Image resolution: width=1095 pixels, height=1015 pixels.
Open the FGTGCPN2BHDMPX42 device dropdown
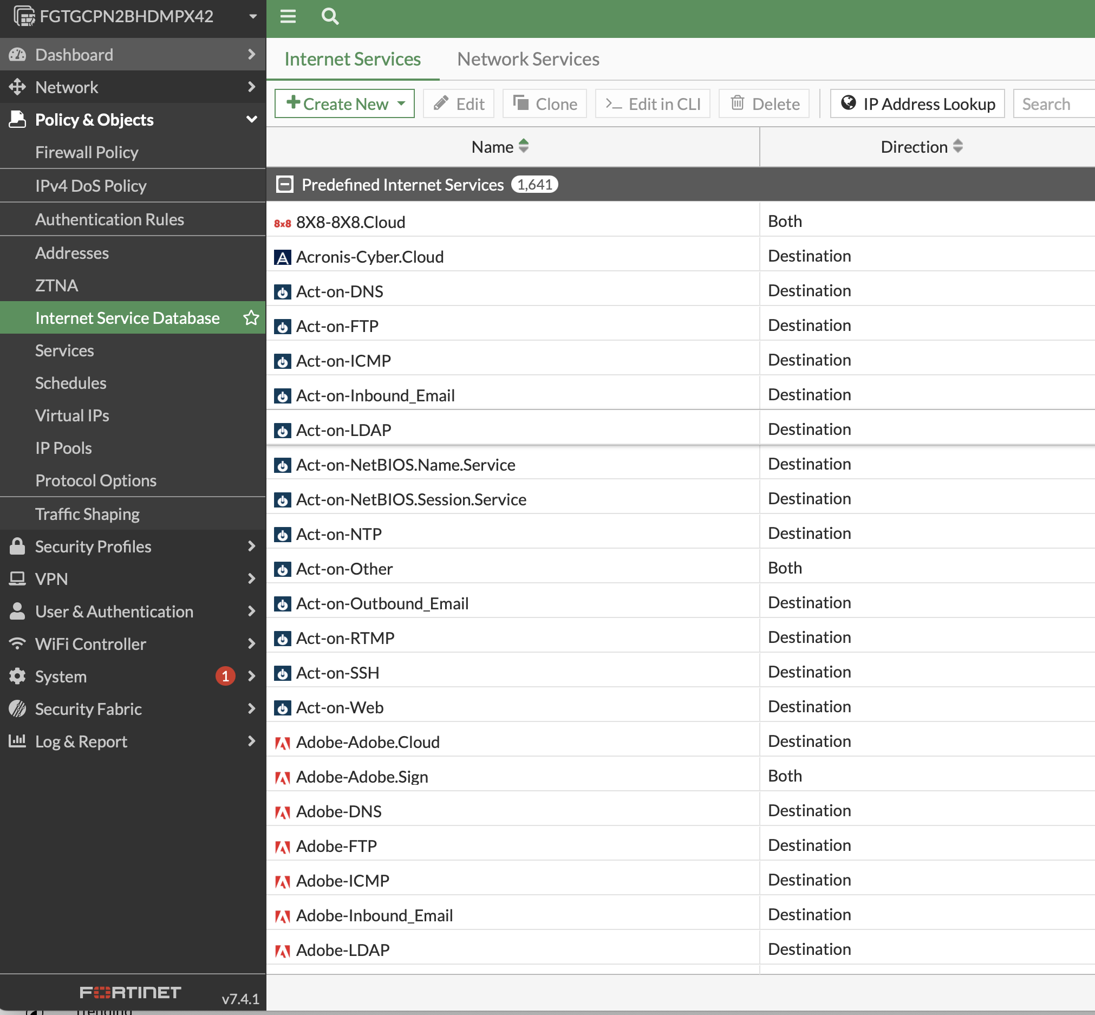(252, 16)
